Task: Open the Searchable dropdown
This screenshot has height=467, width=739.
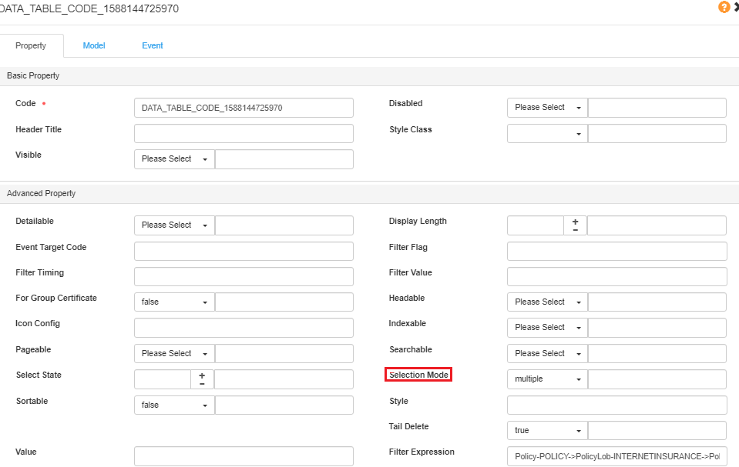Action: [x=547, y=354]
